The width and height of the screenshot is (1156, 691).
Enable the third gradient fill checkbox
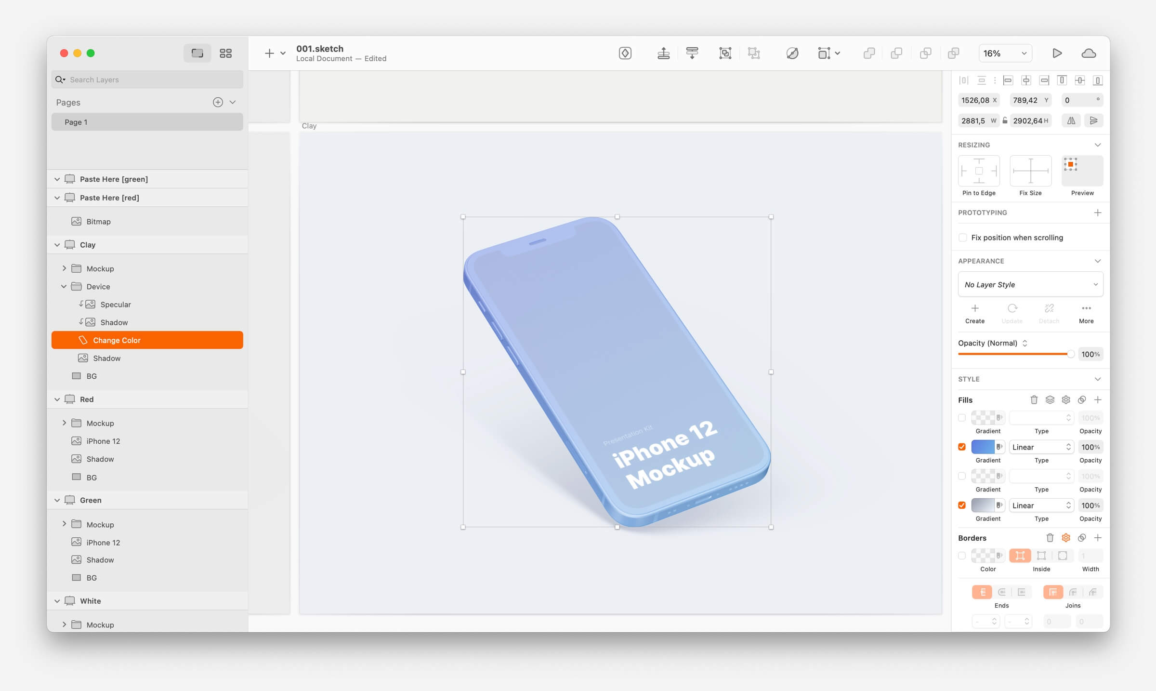coord(962,476)
